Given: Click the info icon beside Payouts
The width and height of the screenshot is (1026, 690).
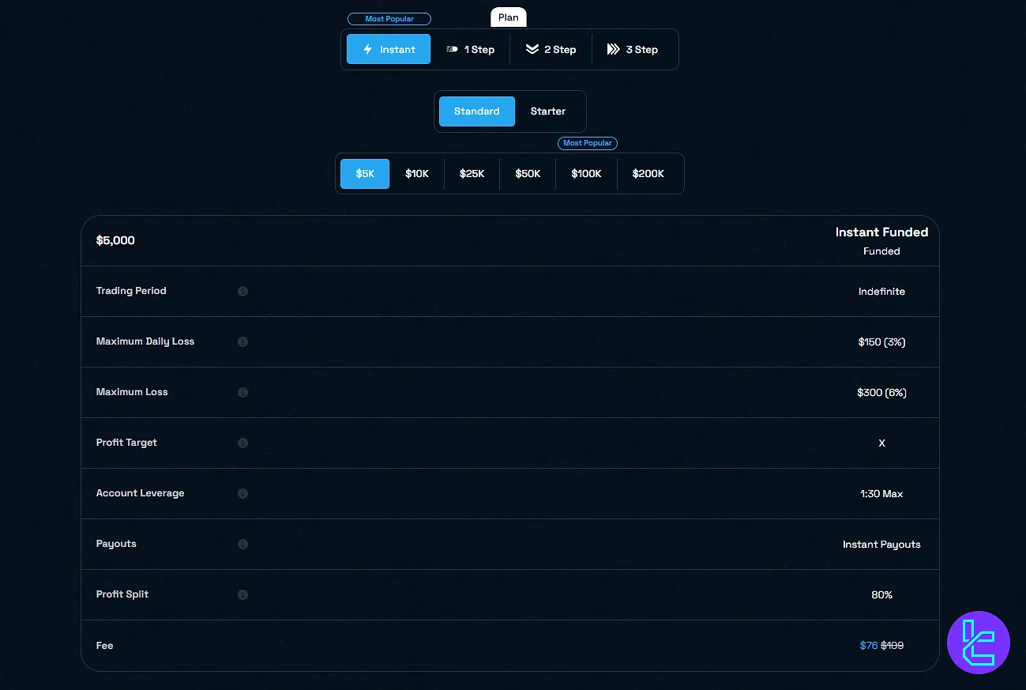Looking at the screenshot, I should pos(242,544).
